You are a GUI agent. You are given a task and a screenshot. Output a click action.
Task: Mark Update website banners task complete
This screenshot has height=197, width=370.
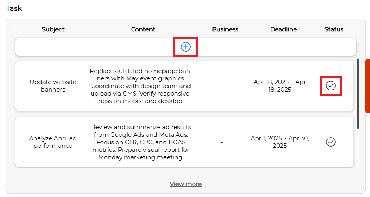pos(331,86)
